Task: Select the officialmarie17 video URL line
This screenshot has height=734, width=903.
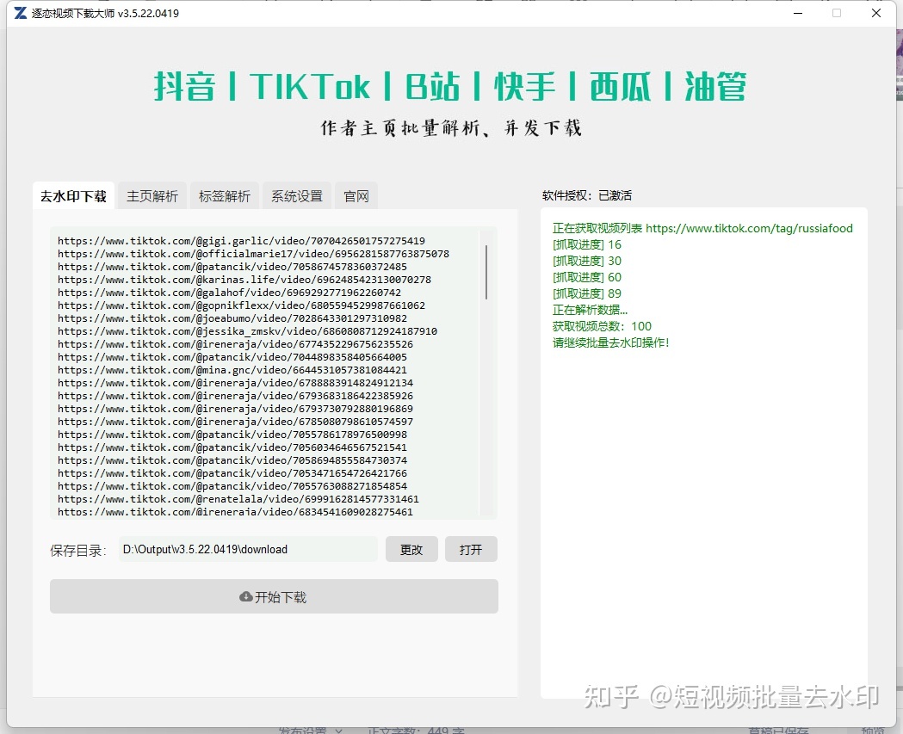Action: 253,254
